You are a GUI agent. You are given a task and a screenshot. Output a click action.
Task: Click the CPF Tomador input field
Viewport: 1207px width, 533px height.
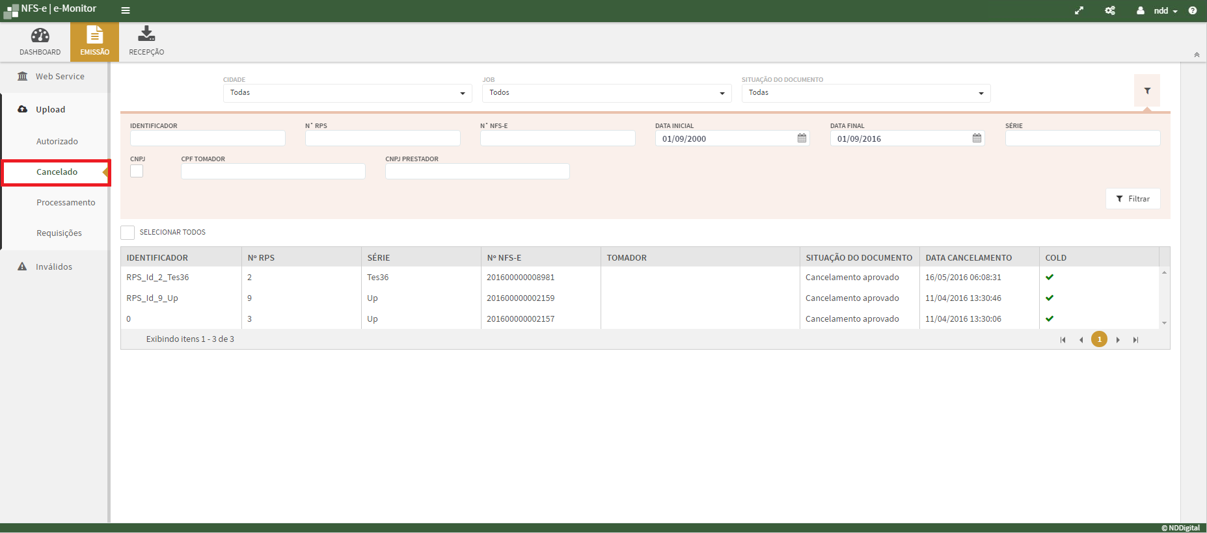click(273, 172)
